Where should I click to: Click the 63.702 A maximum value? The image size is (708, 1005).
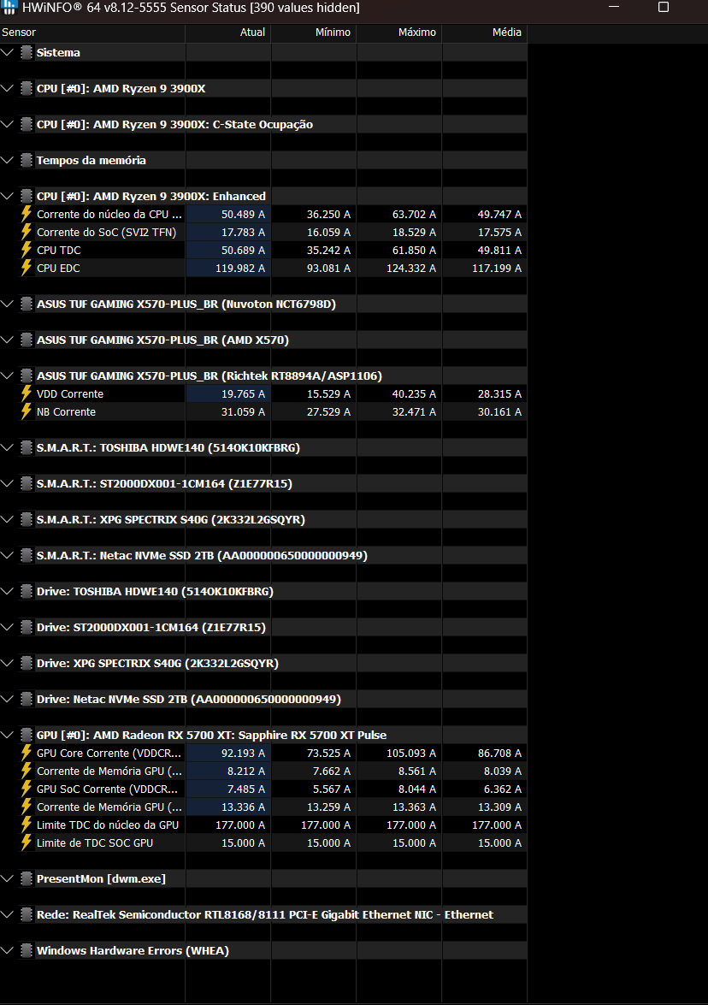coord(414,214)
